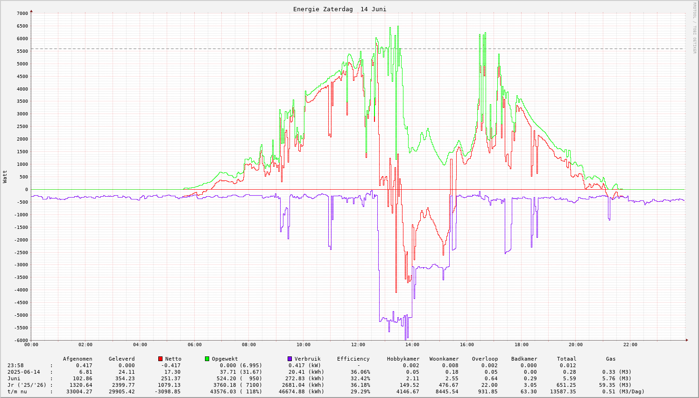Click the Afgenomen column header
The image size is (699, 398).
coord(78,359)
